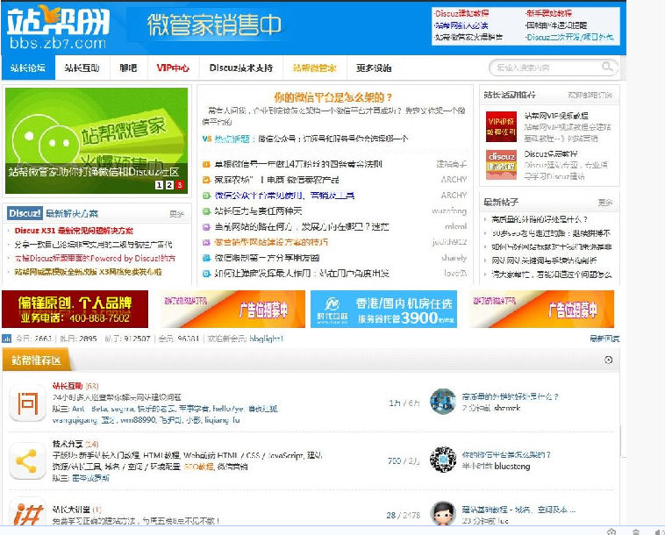Open the Discuz二次开发 header link

pos(569,38)
